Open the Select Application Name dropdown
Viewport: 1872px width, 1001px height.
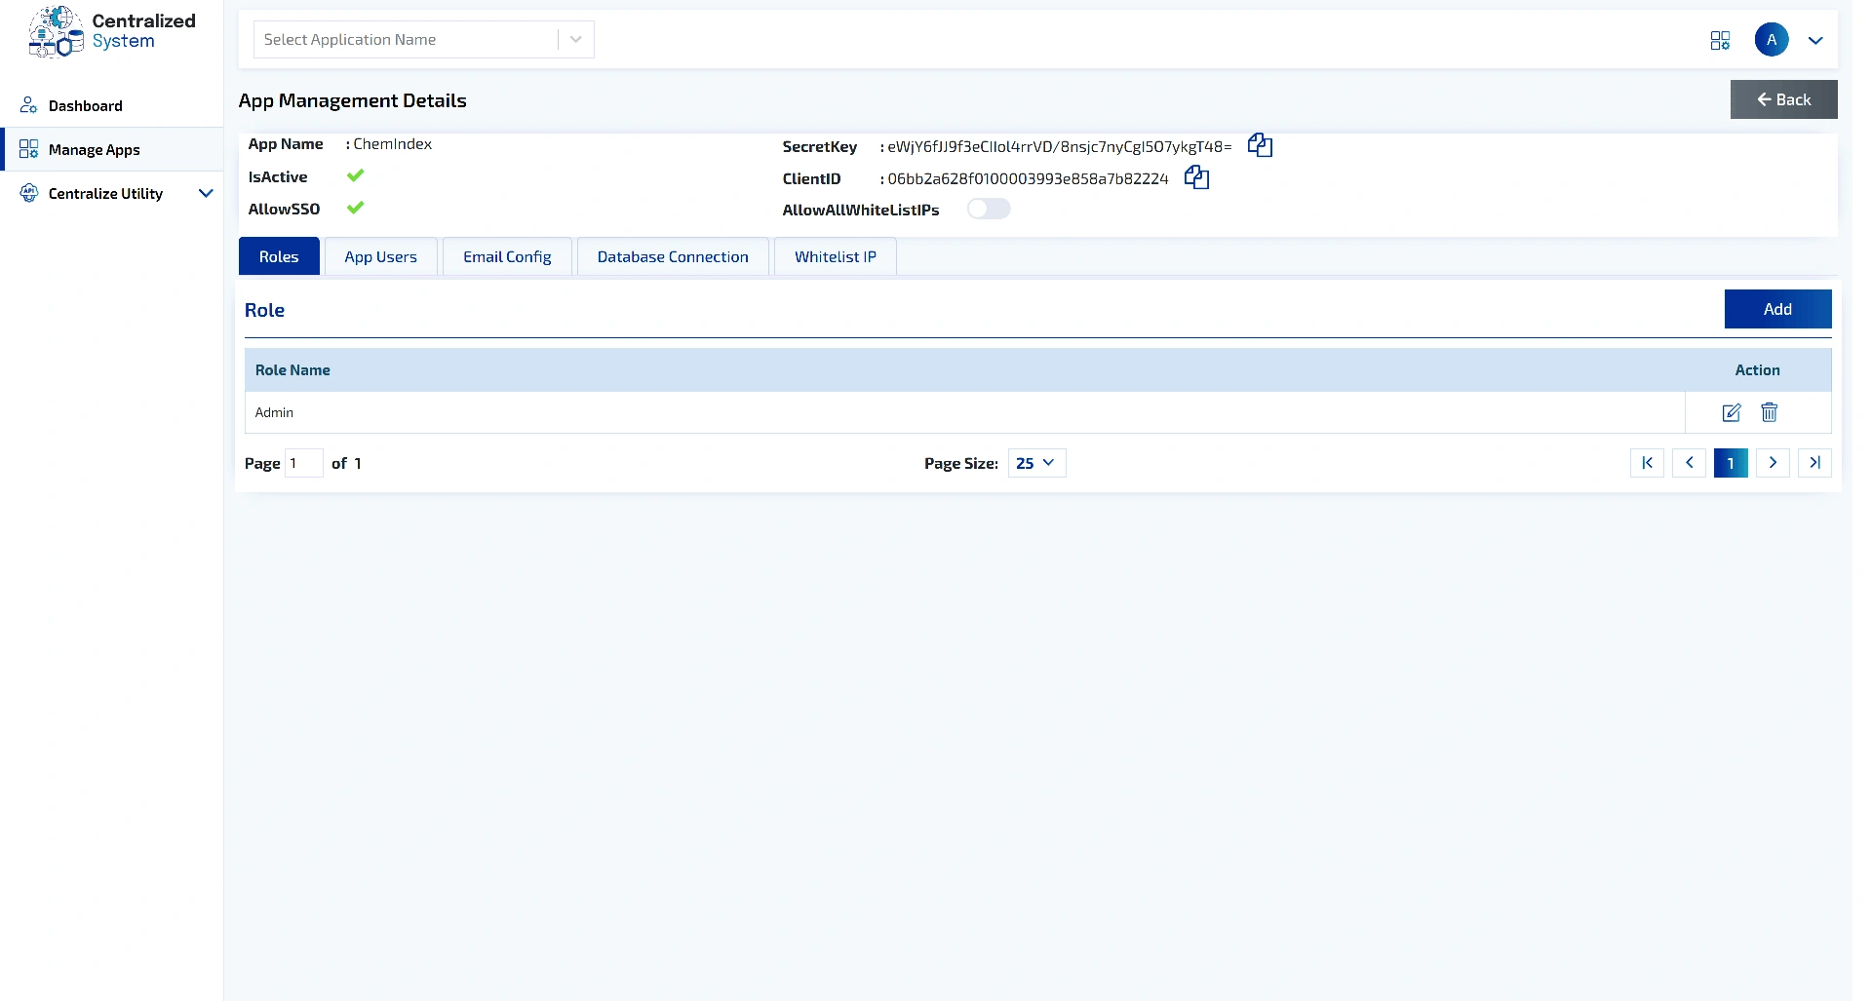coord(423,40)
